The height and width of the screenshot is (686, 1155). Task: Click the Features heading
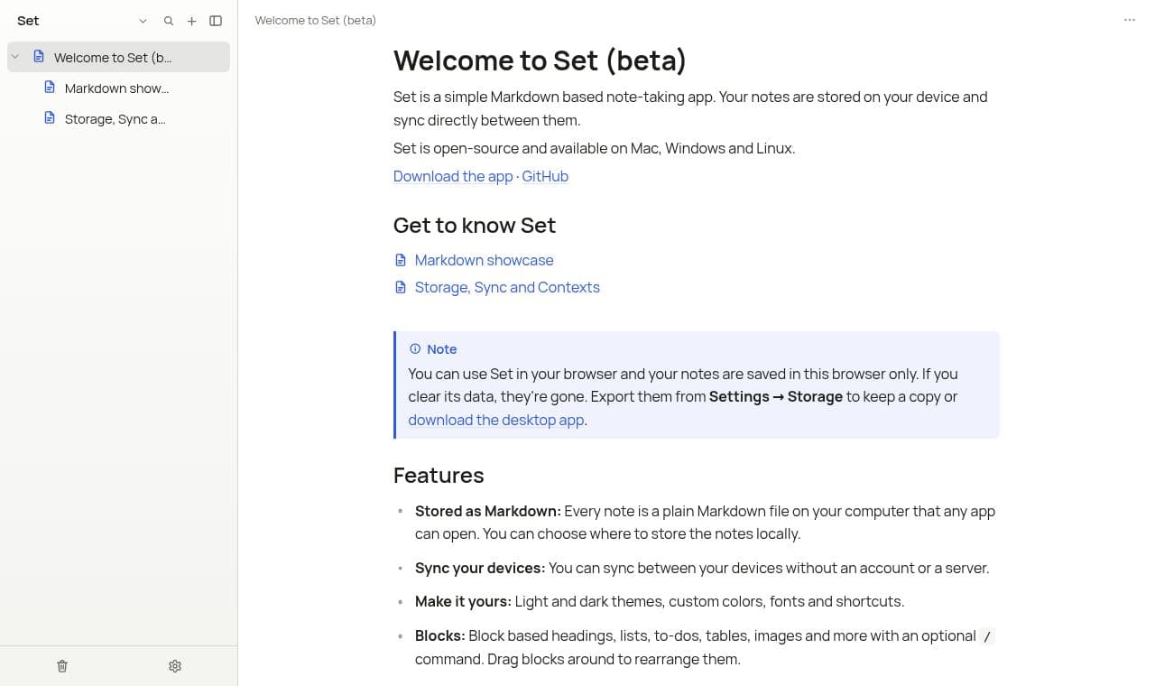pos(439,475)
